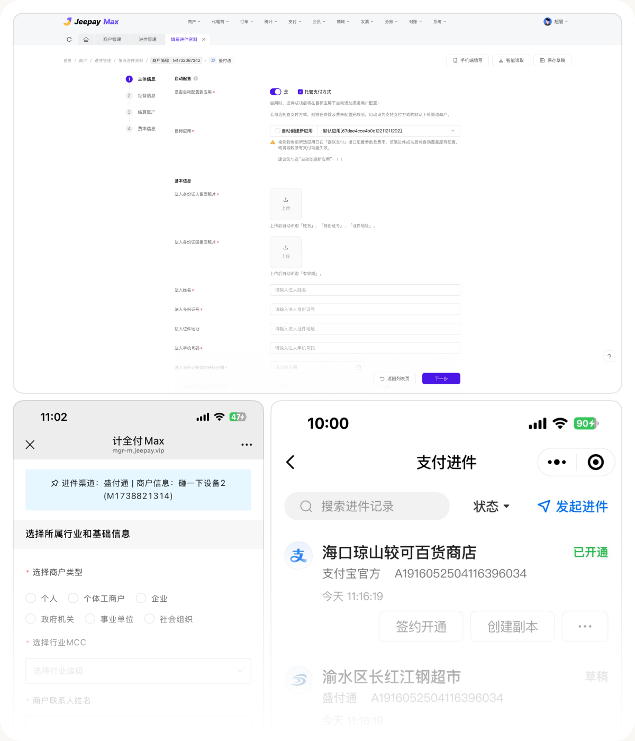The width and height of the screenshot is (635, 741).
Task: Click the Jeepay Max logo
Action: point(91,22)
